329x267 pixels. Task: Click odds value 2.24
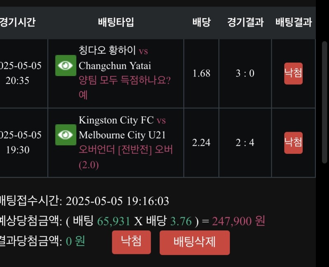tap(201, 142)
